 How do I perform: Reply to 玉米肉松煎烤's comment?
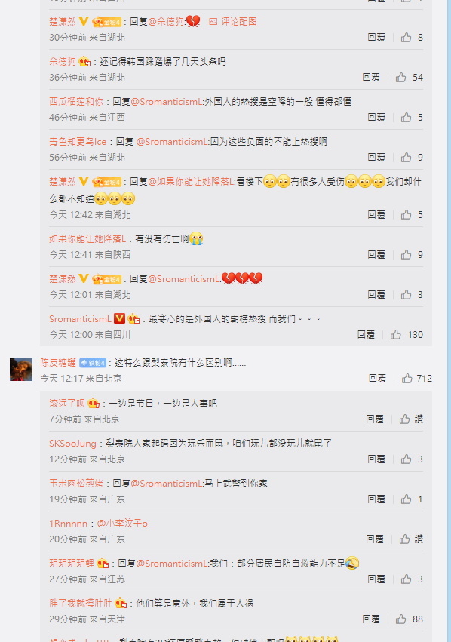(376, 499)
